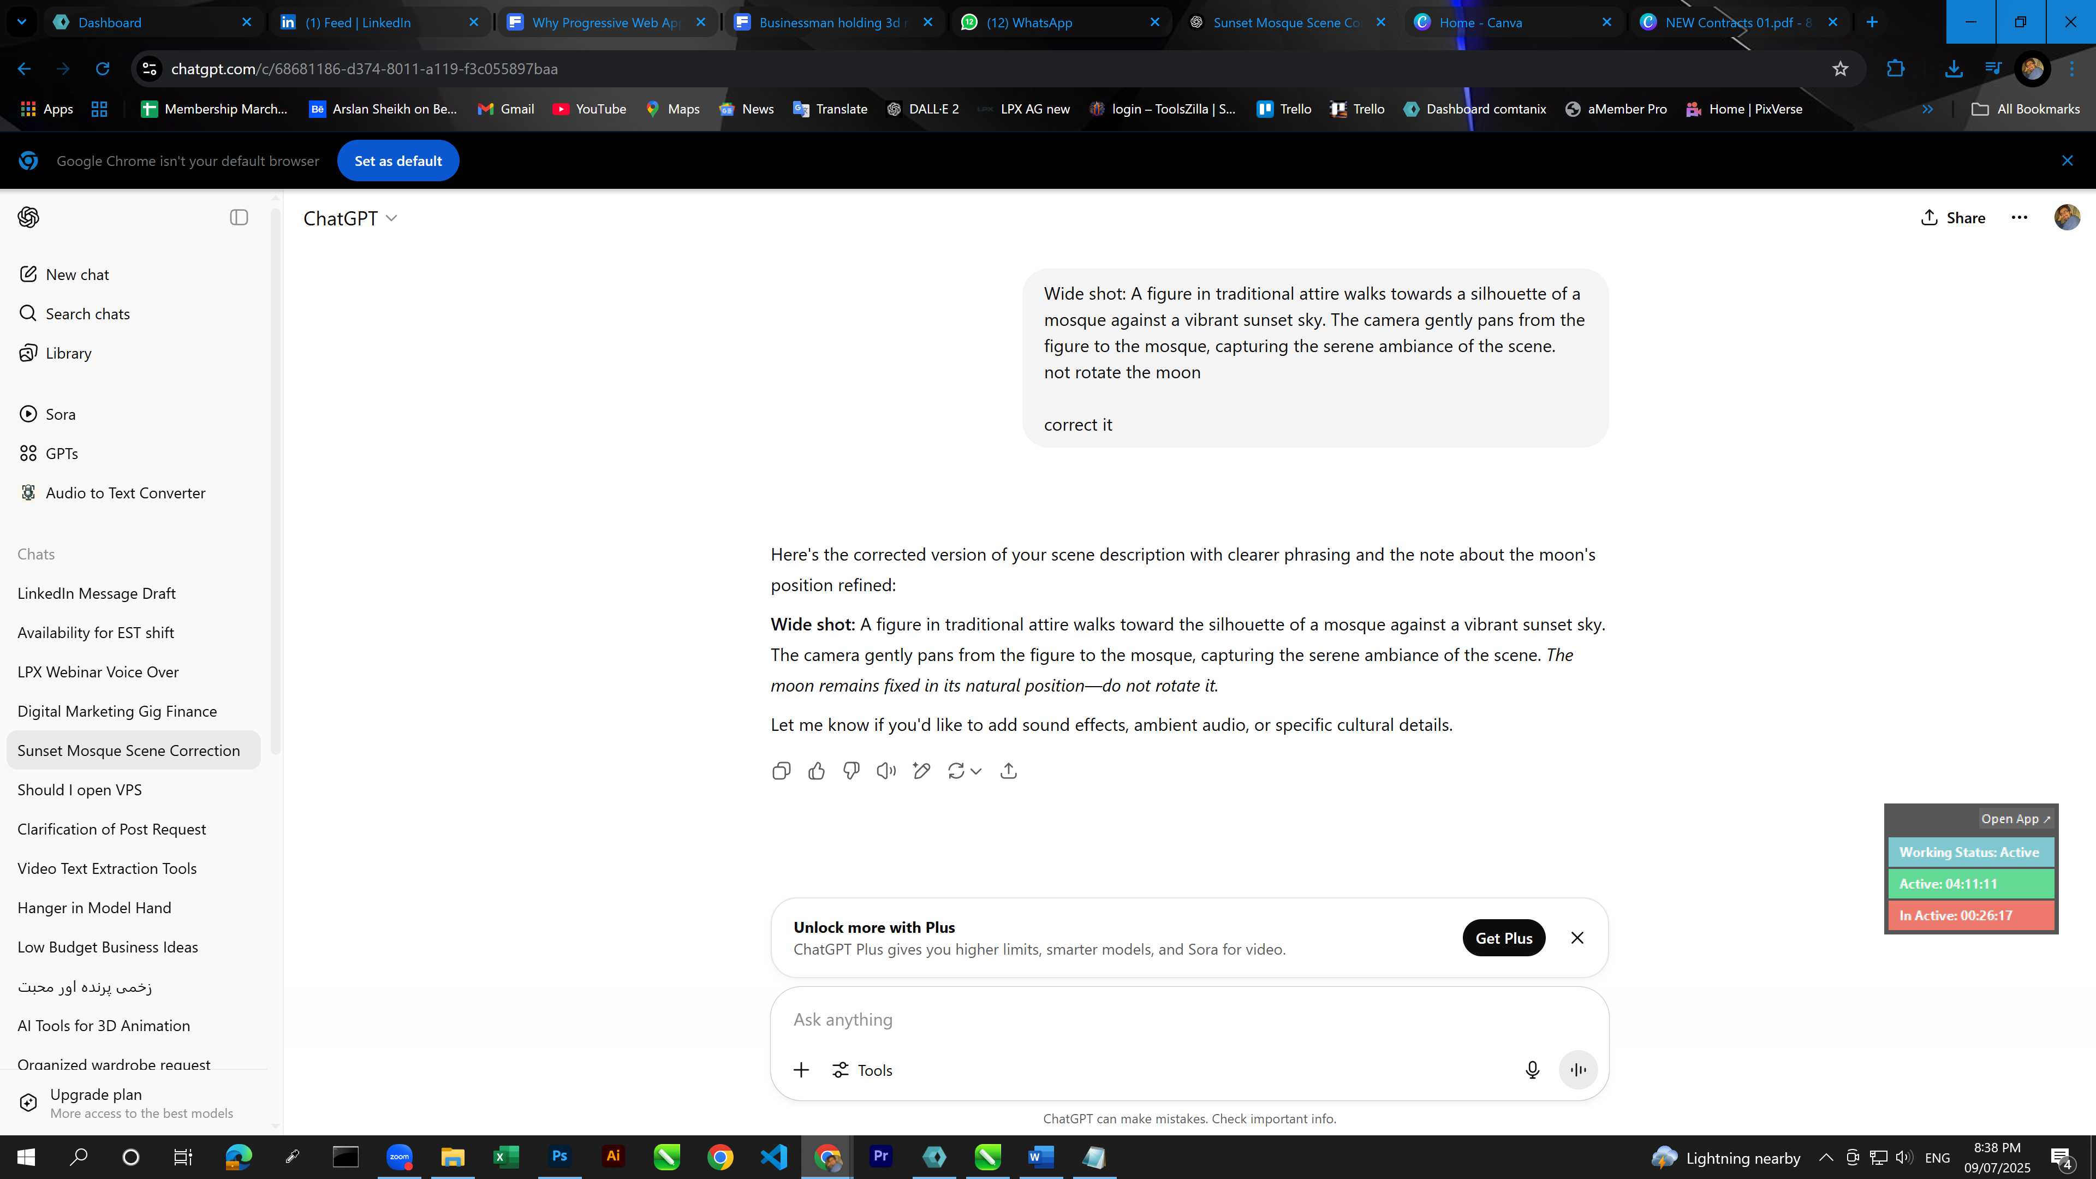Open edit in canvas icon

click(921, 771)
